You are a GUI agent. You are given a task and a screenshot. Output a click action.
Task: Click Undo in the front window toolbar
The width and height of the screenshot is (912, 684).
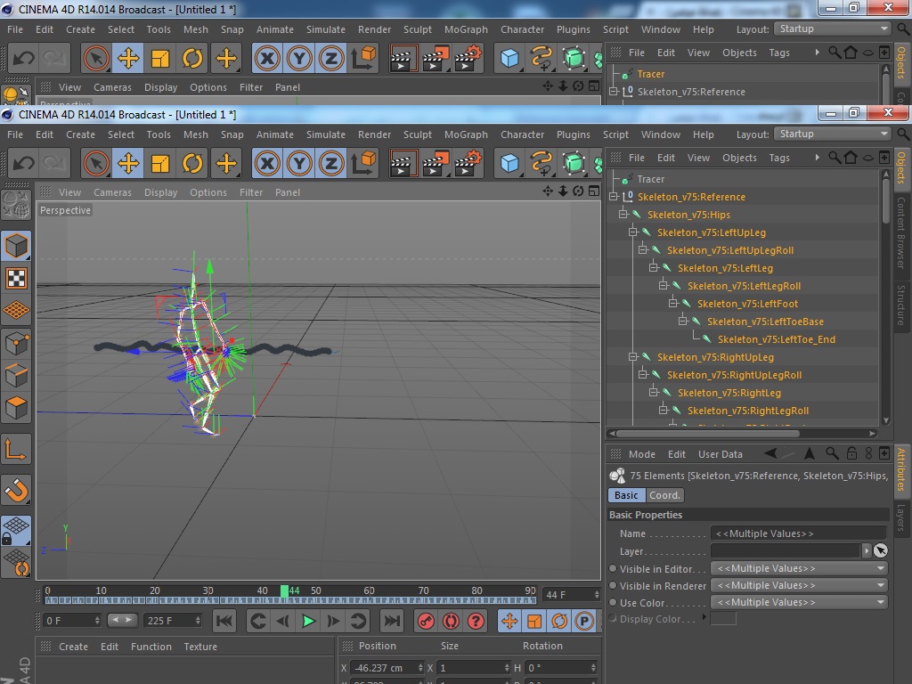pos(23,164)
